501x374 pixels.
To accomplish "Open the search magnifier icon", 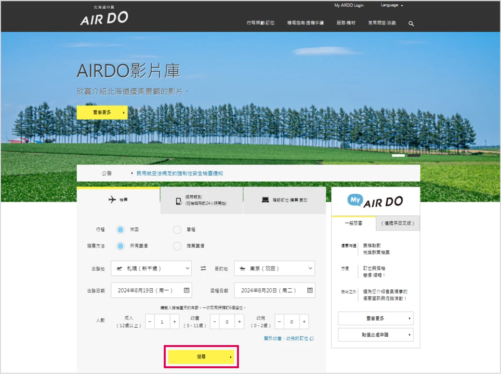I will [x=411, y=23].
